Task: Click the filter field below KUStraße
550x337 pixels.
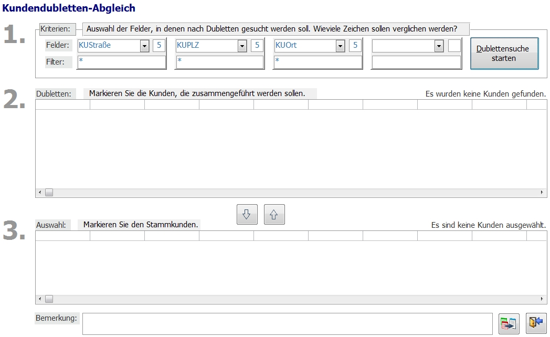Action: tap(121, 62)
